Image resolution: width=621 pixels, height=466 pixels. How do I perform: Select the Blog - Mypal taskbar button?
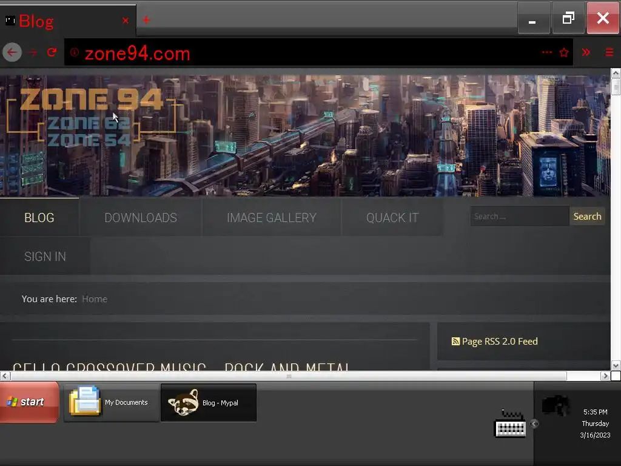point(209,403)
